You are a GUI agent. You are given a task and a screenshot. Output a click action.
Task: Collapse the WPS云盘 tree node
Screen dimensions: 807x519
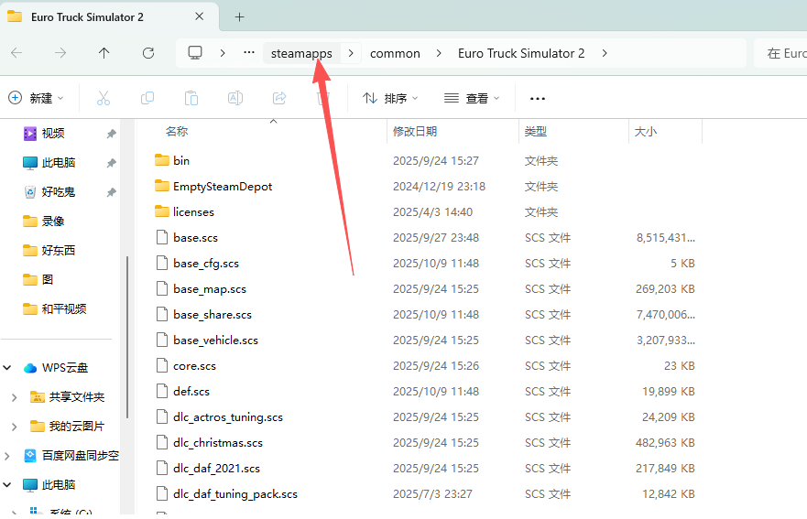[x=7, y=368]
